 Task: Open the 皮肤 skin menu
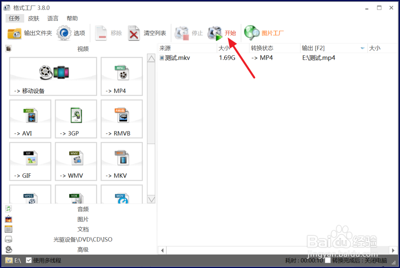click(34, 18)
